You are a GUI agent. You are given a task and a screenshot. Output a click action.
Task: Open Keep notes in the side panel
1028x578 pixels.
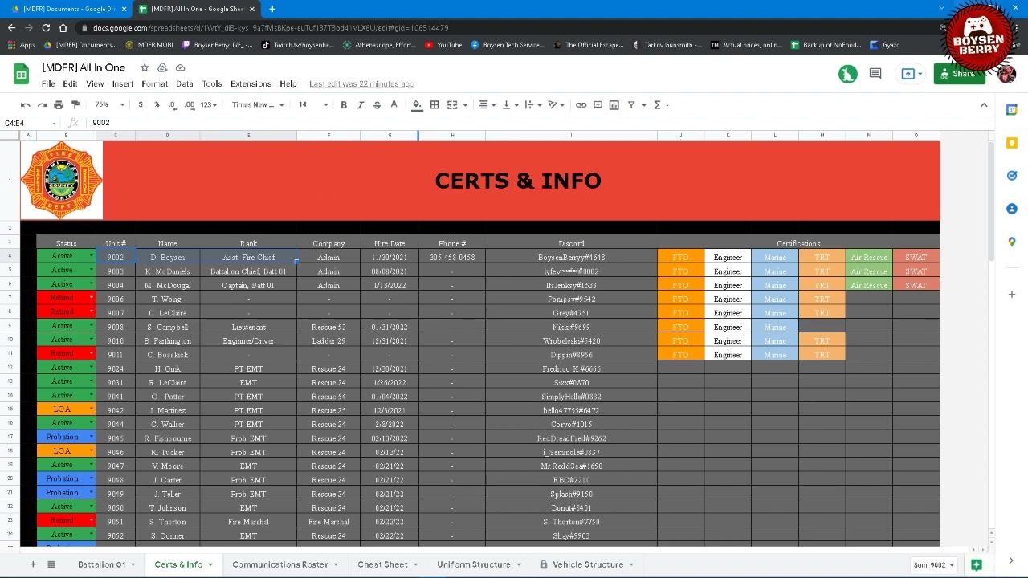click(1012, 143)
